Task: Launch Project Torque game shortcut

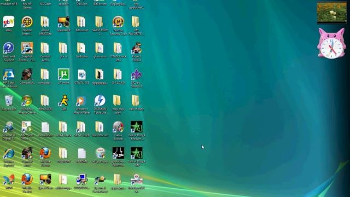Action: point(136,48)
